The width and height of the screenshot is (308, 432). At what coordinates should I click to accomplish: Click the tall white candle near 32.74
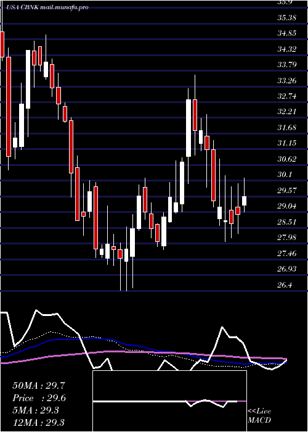pyautogui.click(x=188, y=128)
